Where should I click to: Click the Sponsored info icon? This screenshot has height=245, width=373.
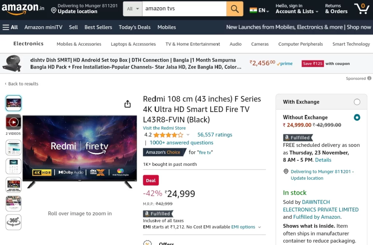click(x=369, y=78)
